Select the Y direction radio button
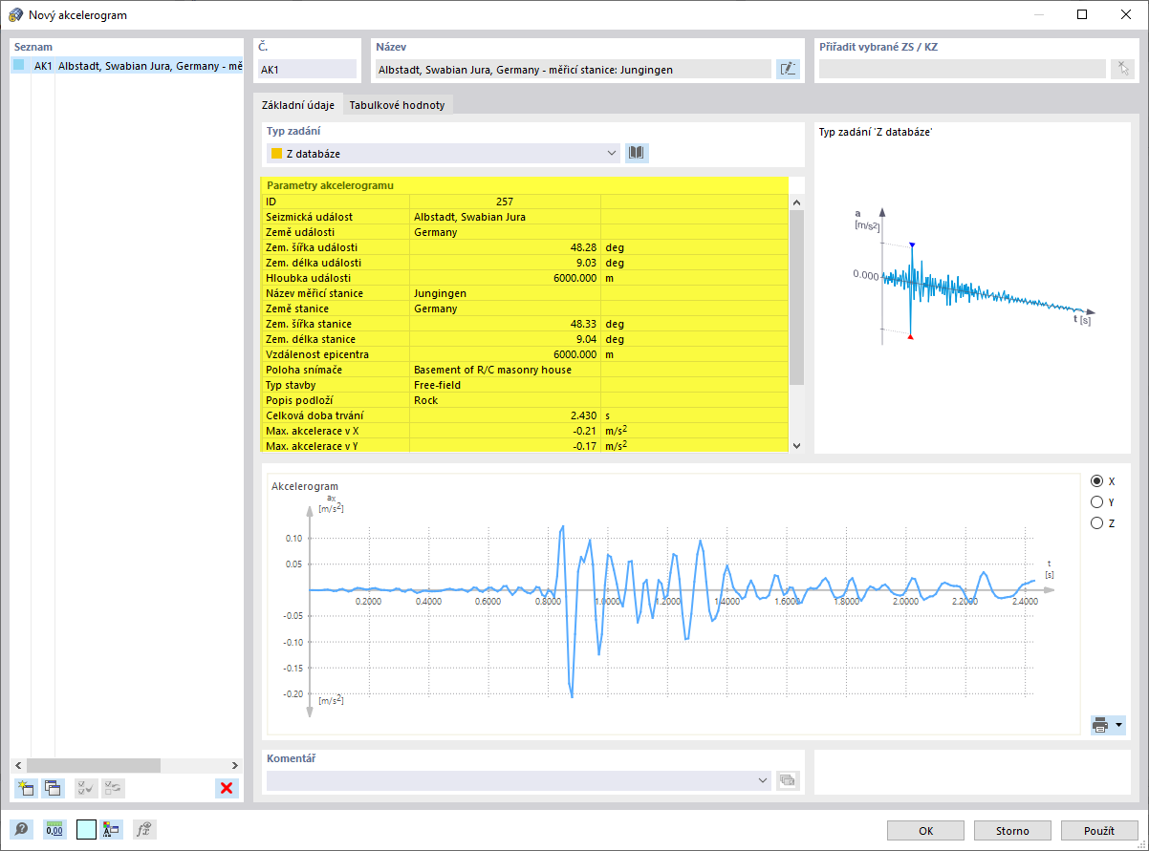Viewport: 1149px width, 851px height. 1096,501
